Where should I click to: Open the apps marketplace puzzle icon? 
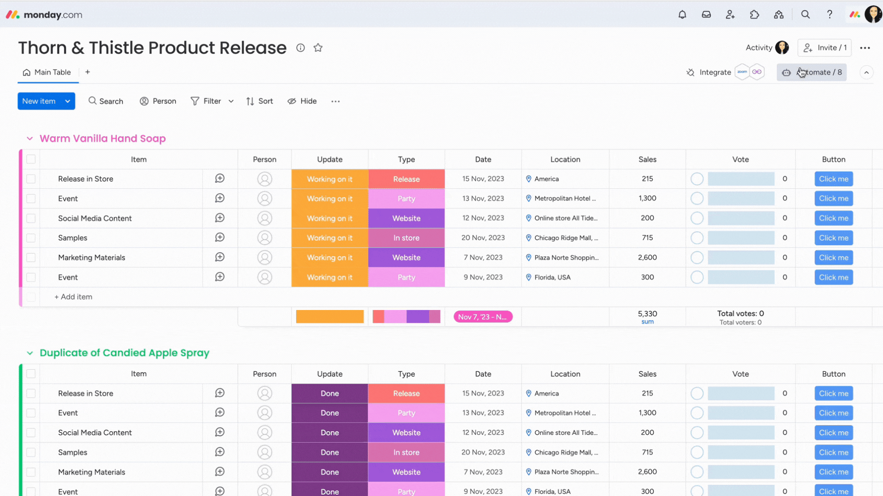pyautogui.click(x=755, y=14)
